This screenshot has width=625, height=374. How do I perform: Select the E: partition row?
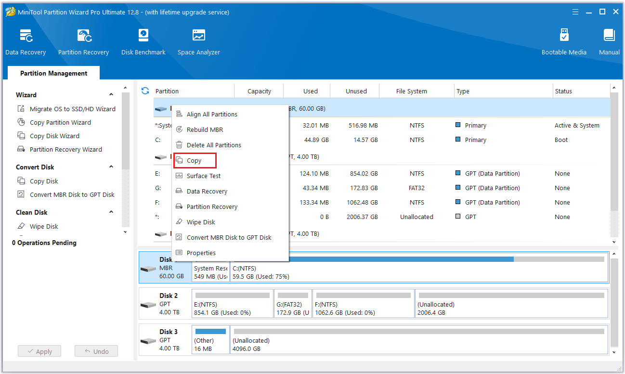pos(382,173)
